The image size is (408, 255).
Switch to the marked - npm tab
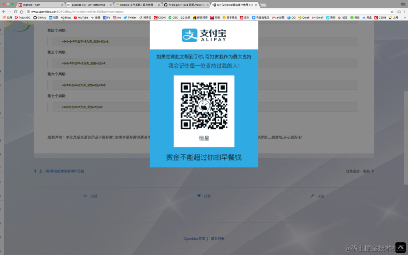coord(40,5)
